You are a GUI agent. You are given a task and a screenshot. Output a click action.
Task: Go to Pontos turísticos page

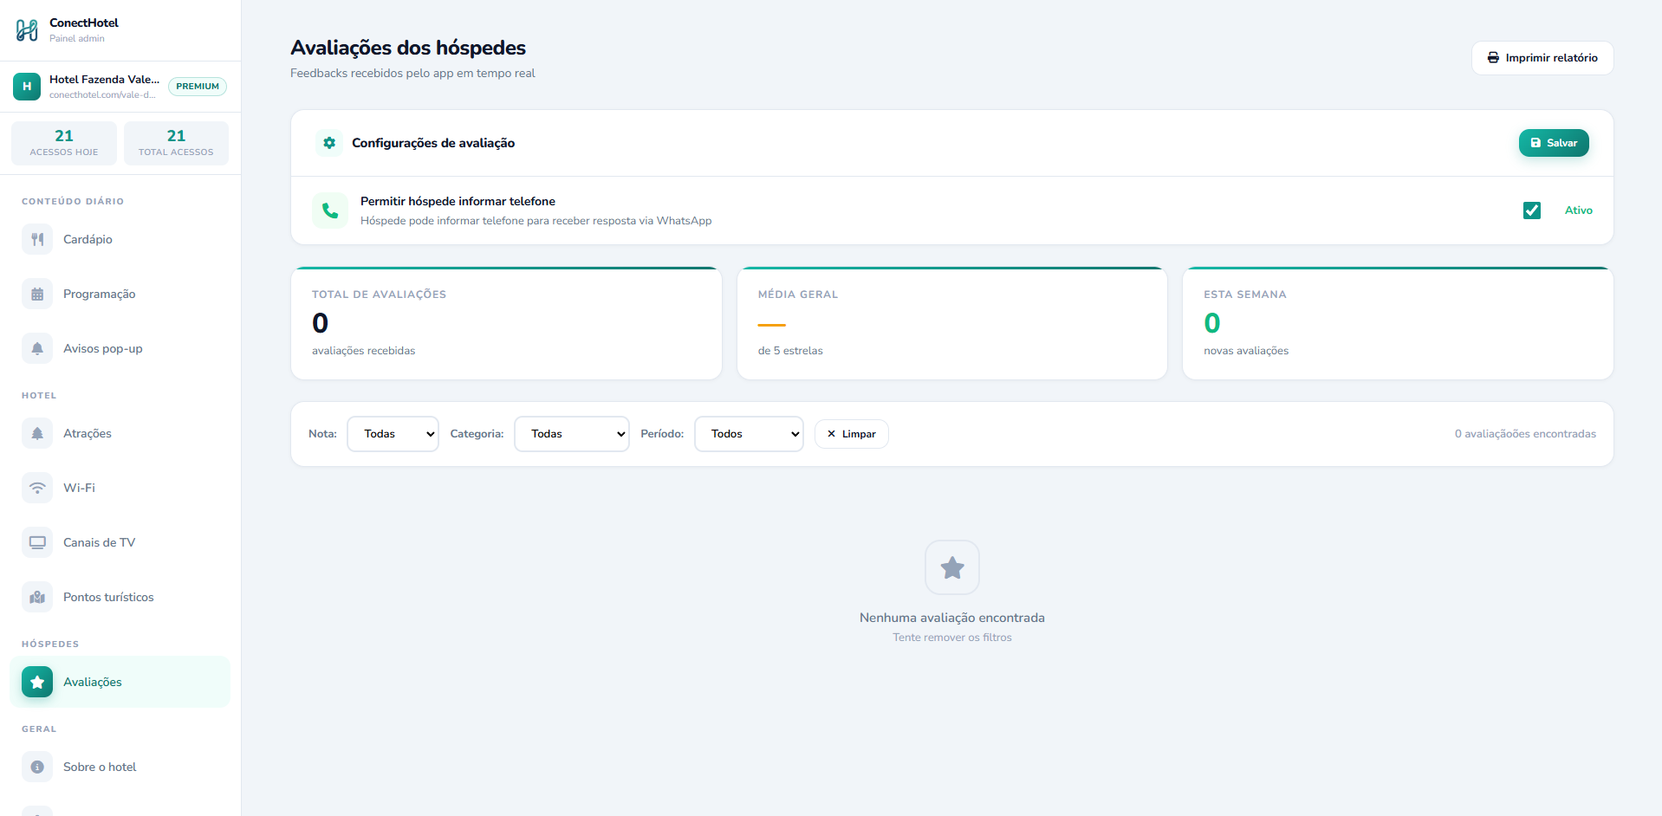tap(120, 597)
